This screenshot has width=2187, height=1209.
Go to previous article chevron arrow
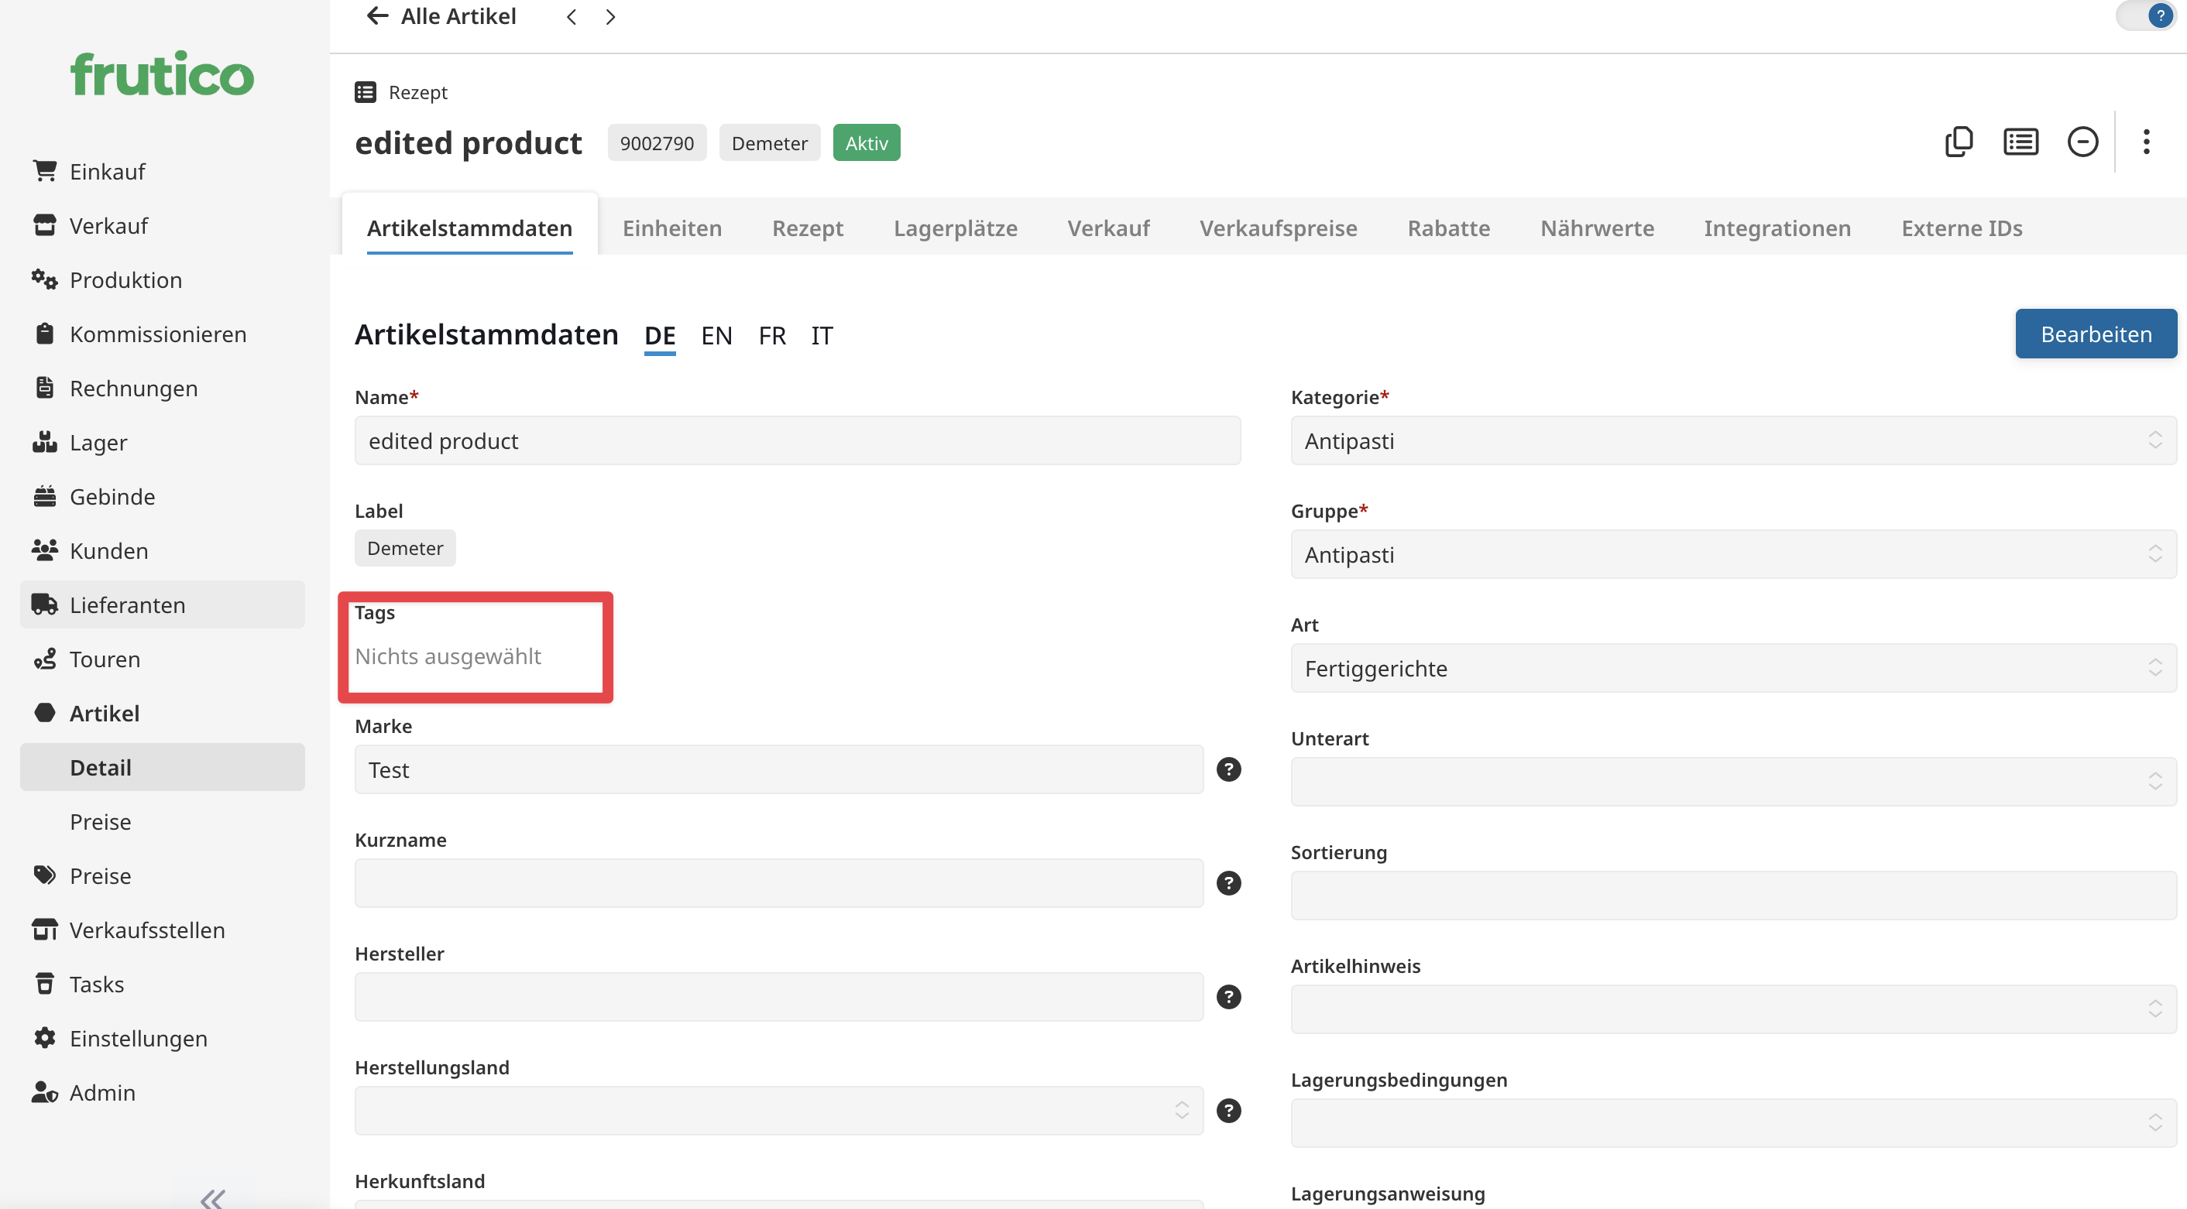pos(572,17)
